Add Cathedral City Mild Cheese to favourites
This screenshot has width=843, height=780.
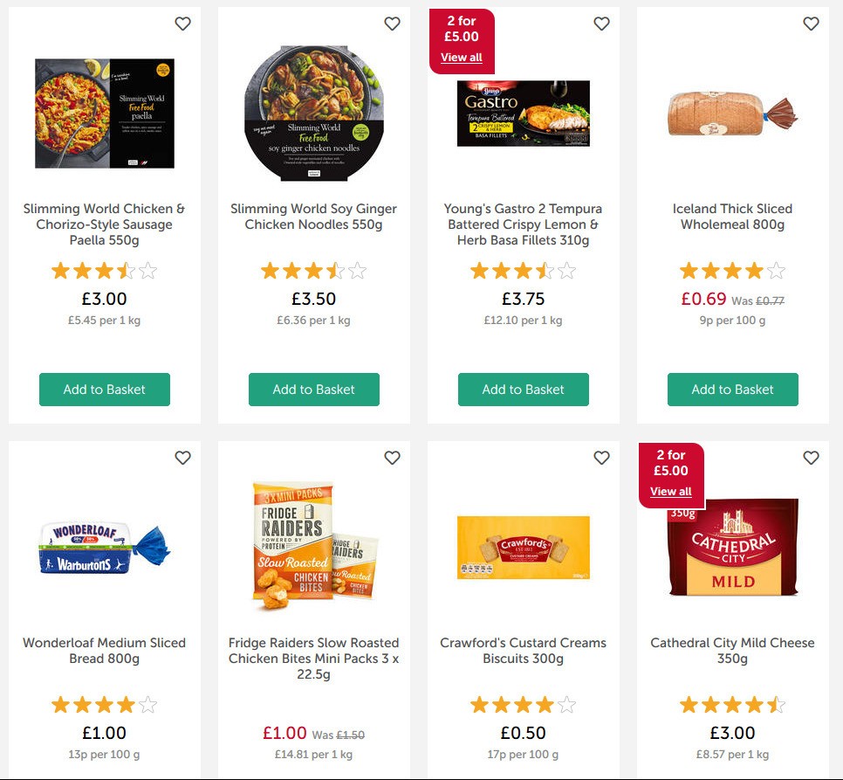[x=811, y=458]
